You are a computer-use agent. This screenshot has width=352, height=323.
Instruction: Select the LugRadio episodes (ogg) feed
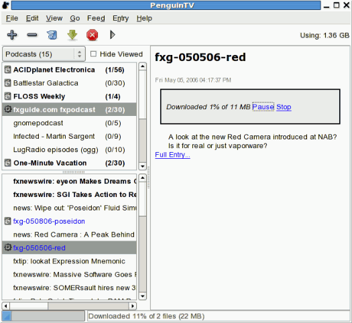coord(69,149)
